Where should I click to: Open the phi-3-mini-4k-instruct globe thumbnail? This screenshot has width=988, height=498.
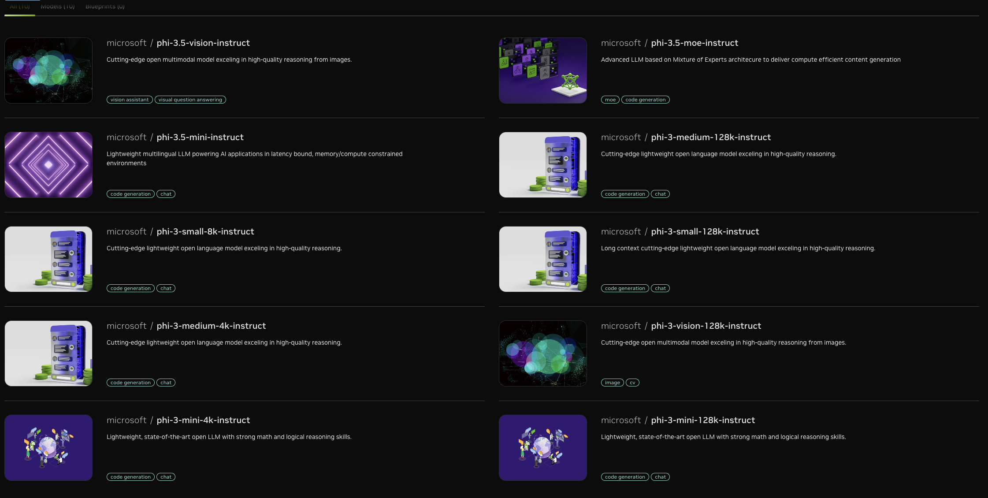point(48,448)
